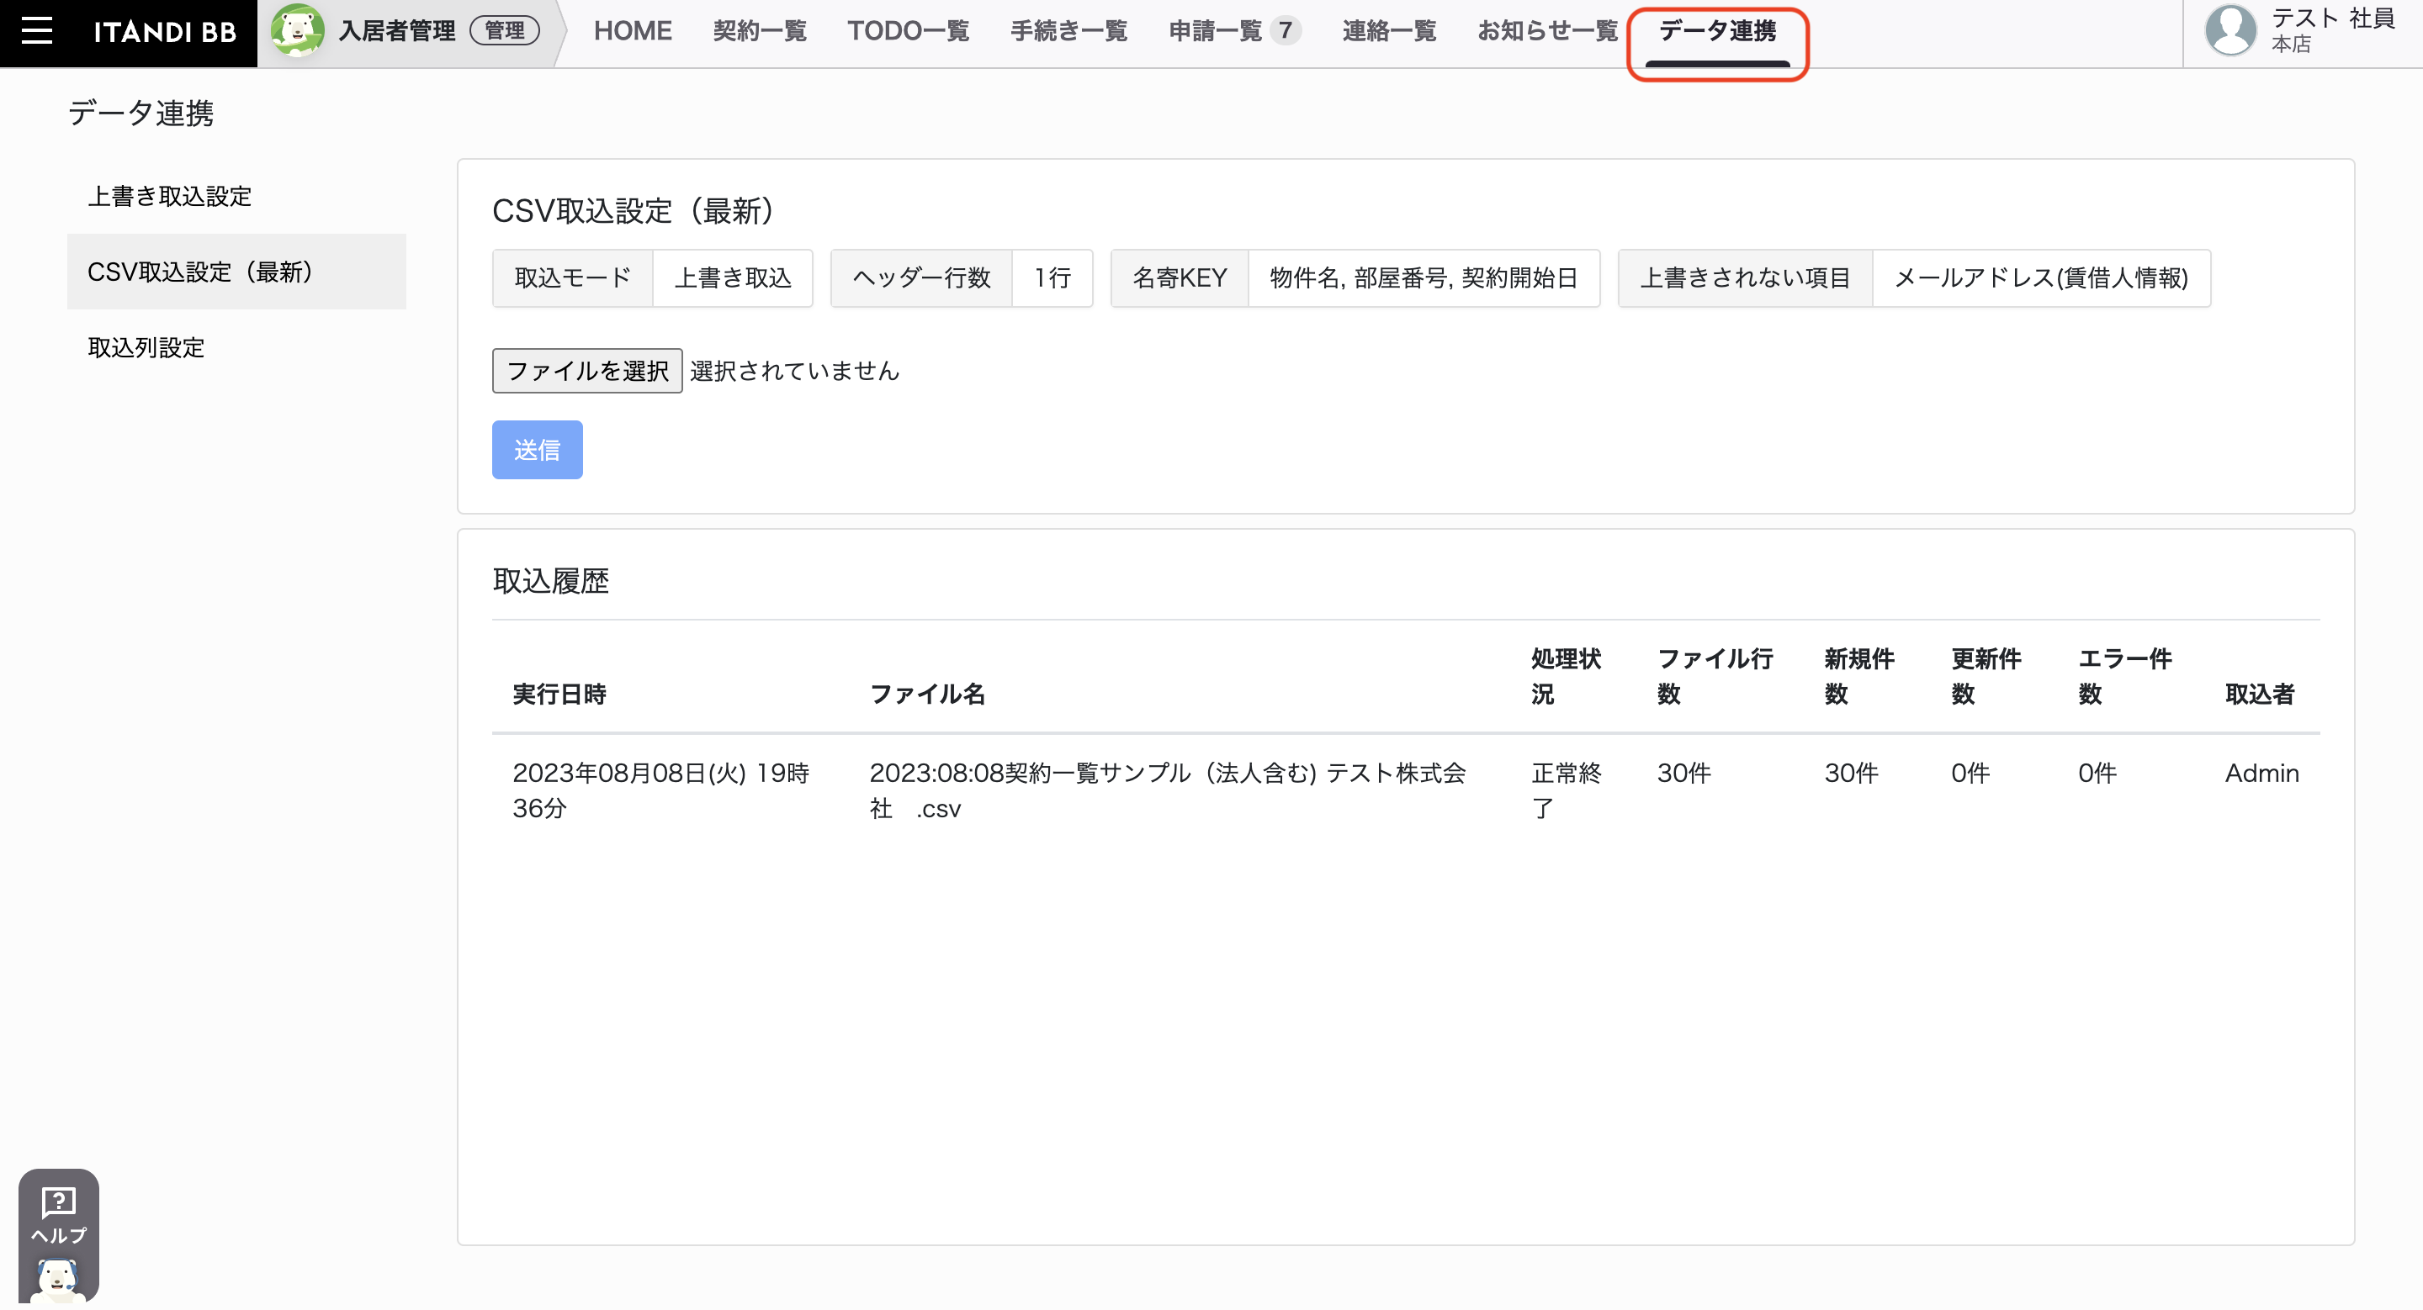Click the 処理状況 column header
Image resolution: width=2423 pixels, height=1310 pixels.
(1565, 677)
